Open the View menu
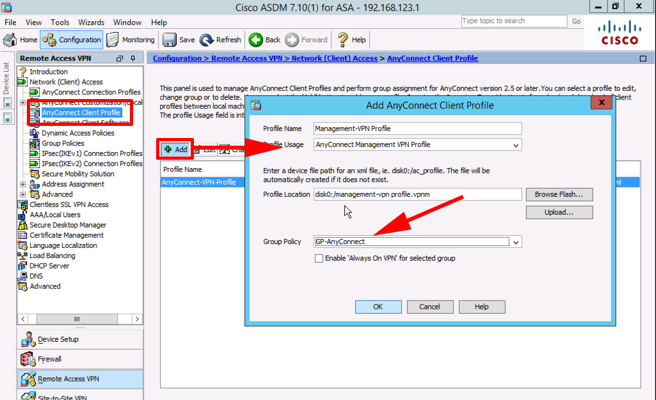The image size is (656, 400). coord(33,22)
